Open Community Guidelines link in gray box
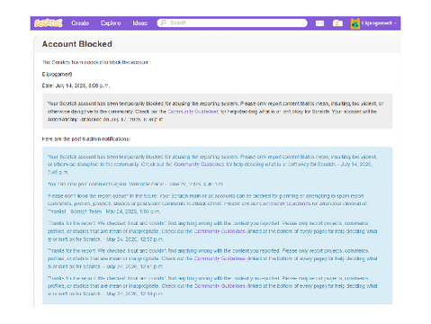This screenshot has width=431, height=324. pyautogui.click(x=193, y=112)
